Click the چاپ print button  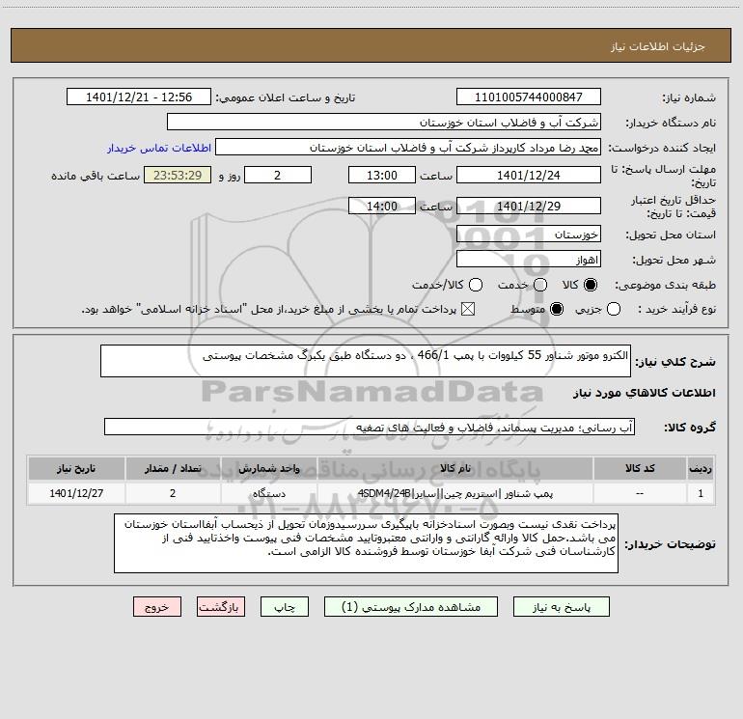(x=285, y=607)
